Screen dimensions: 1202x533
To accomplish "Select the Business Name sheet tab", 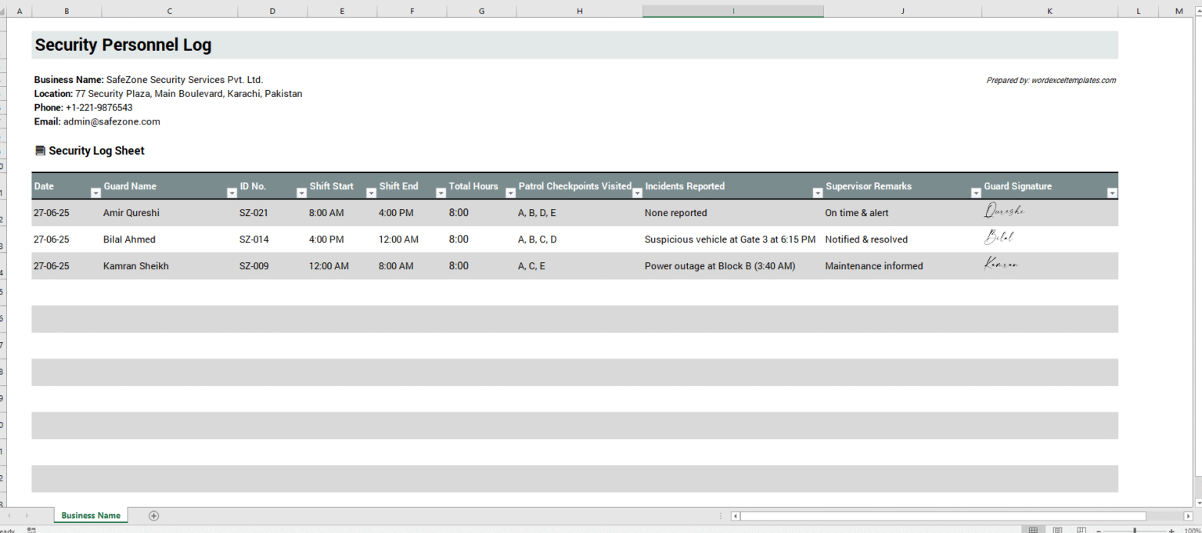I will pos(90,516).
